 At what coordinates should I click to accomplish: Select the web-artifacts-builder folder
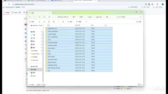79,68
